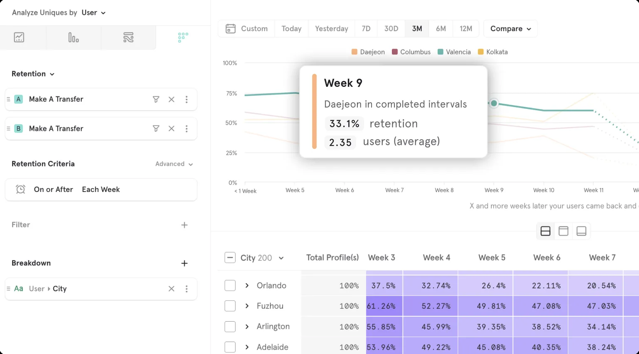Switch to split chart and table layout
Image resolution: width=639 pixels, height=354 pixels.
pyautogui.click(x=545, y=231)
